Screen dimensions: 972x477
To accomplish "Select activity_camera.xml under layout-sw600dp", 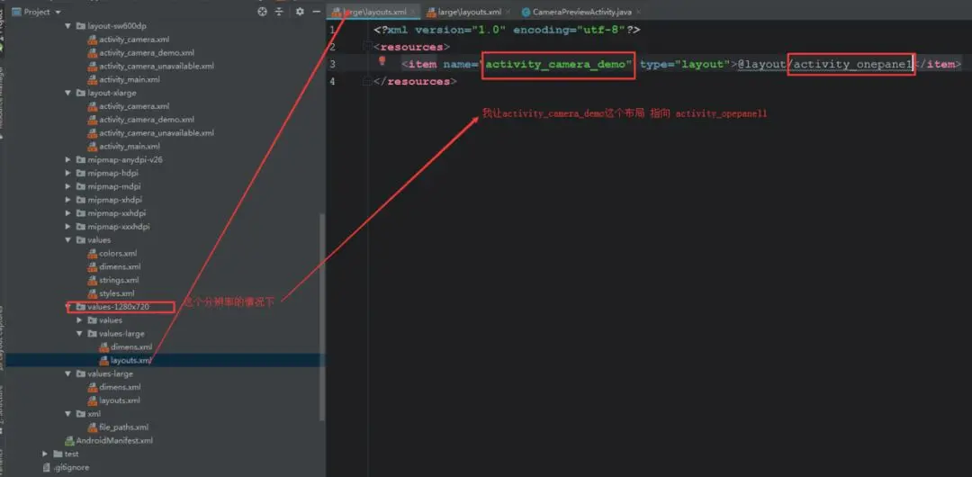I will tap(134, 40).
